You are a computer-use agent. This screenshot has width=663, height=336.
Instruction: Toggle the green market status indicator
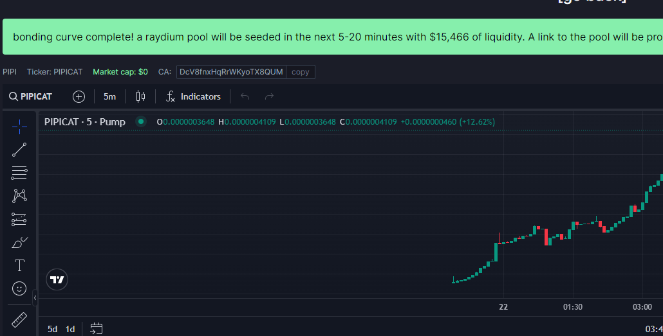[x=141, y=121]
